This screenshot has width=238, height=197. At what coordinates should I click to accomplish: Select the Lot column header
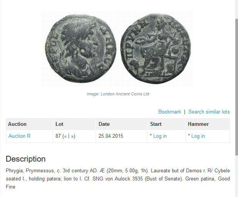(x=59, y=124)
